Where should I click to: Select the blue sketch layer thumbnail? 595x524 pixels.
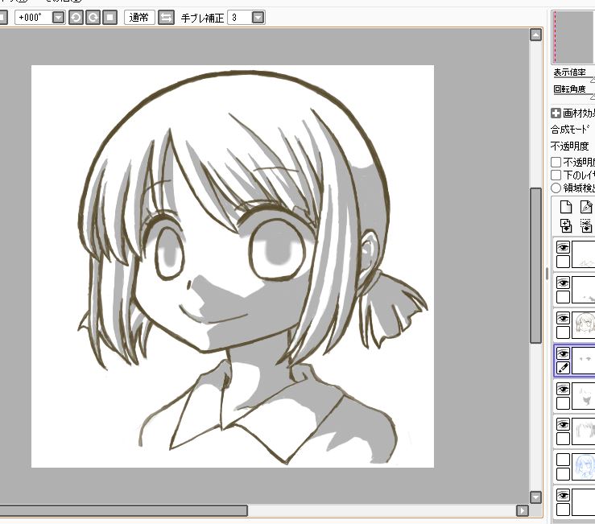[x=584, y=467]
